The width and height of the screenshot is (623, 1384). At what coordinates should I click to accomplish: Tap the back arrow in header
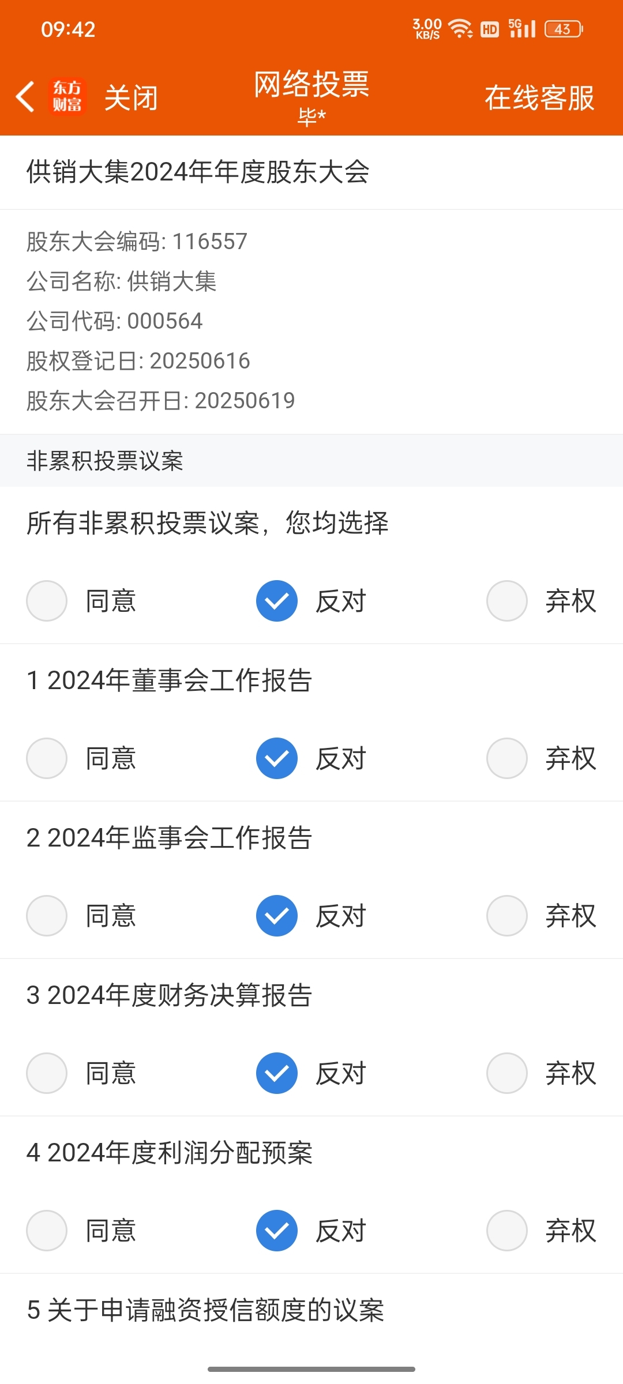(25, 96)
